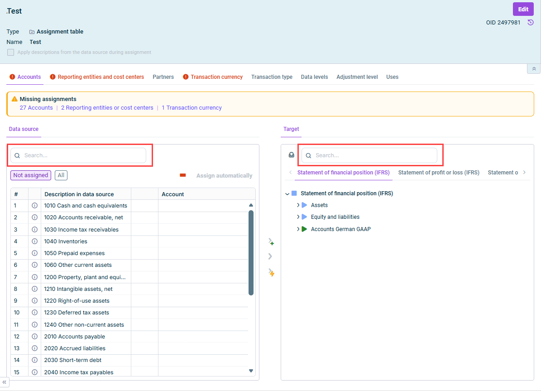Switch to the Transaction currency tab
Image resolution: width=541 pixels, height=391 pixels.
(213, 77)
